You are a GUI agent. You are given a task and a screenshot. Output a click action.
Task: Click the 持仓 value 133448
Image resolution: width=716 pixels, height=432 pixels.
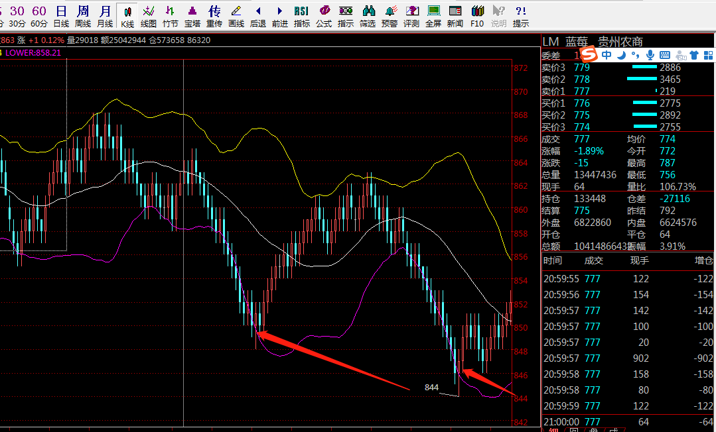[x=590, y=199]
